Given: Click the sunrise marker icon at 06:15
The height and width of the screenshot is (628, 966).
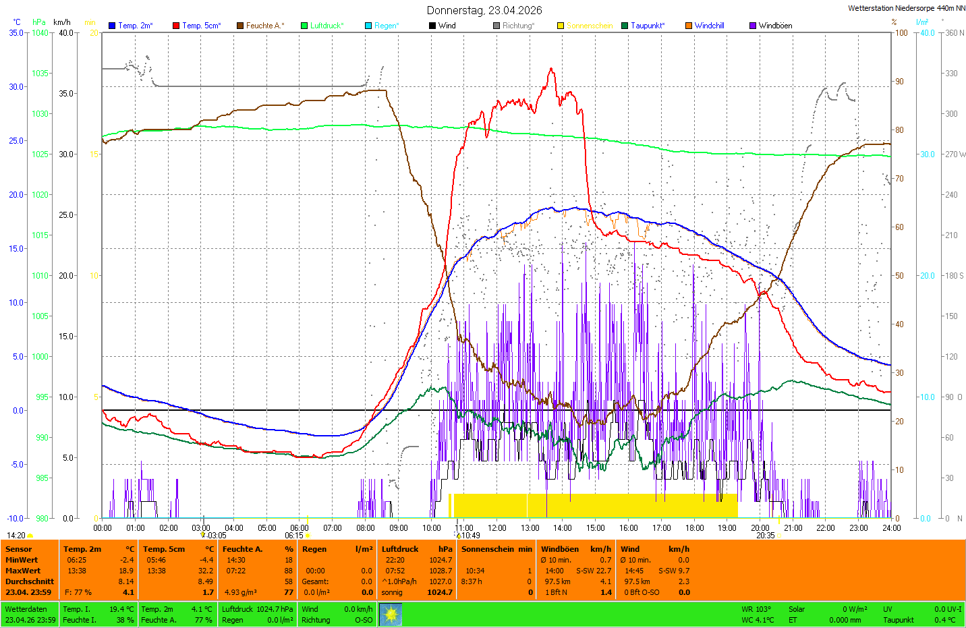Looking at the screenshot, I should 308,536.
